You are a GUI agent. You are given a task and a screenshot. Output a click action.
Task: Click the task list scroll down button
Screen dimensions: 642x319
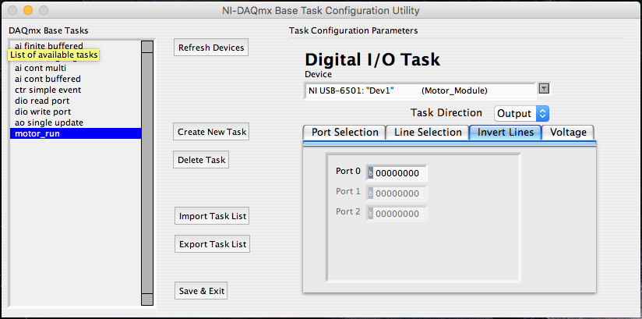[147, 300]
